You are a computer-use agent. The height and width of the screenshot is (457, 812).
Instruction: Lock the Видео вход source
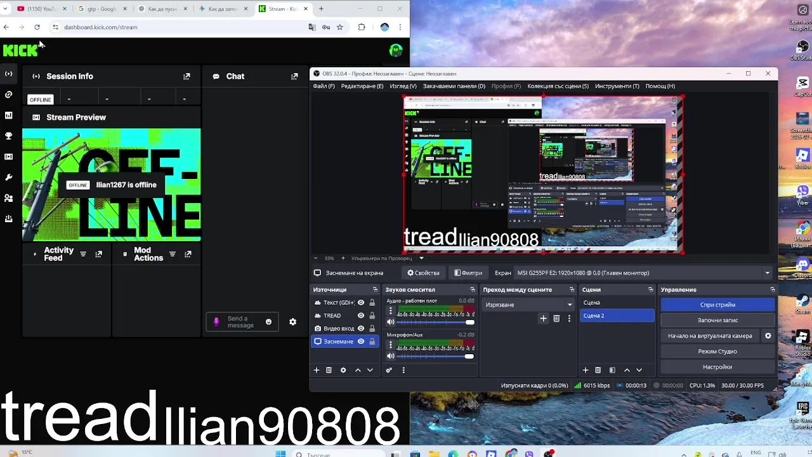click(x=372, y=328)
